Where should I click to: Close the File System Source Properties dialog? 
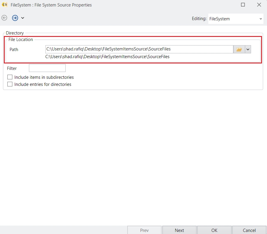pyautogui.click(x=259, y=5)
